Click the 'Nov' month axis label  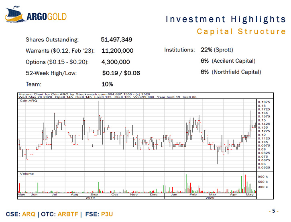pyautogui.click(x=134, y=195)
